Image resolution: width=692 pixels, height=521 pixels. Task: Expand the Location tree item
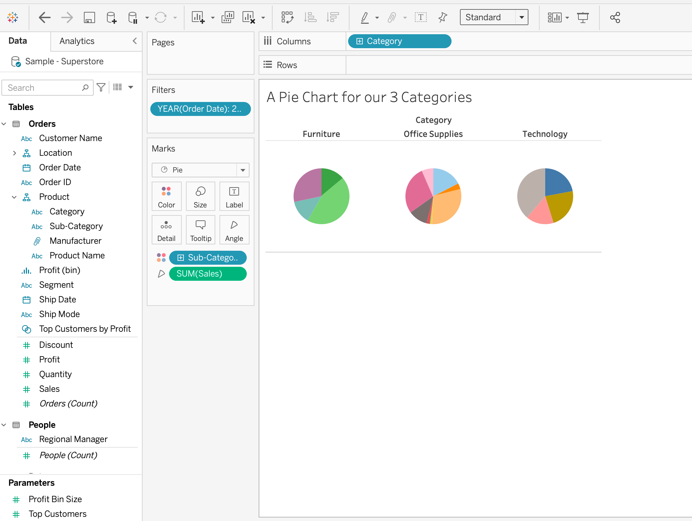tap(14, 153)
